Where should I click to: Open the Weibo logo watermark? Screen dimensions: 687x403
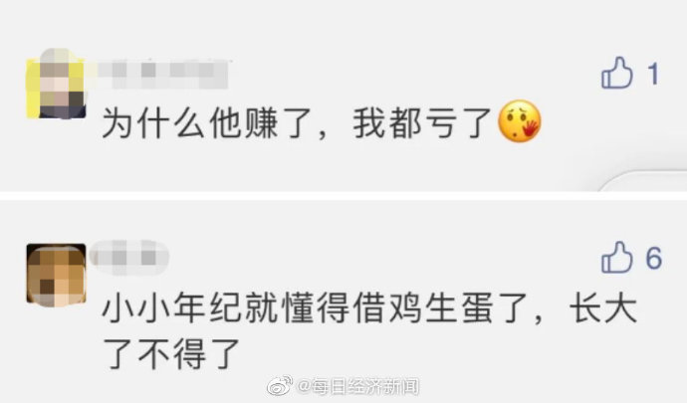[280, 386]
